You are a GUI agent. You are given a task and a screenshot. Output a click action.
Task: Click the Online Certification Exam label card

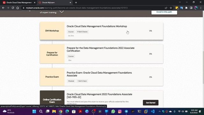coord(52,99)
